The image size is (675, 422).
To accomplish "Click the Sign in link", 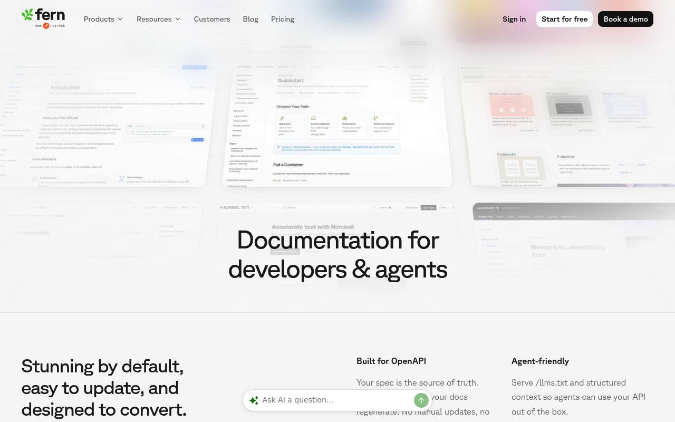I will [x=514, y=19].
